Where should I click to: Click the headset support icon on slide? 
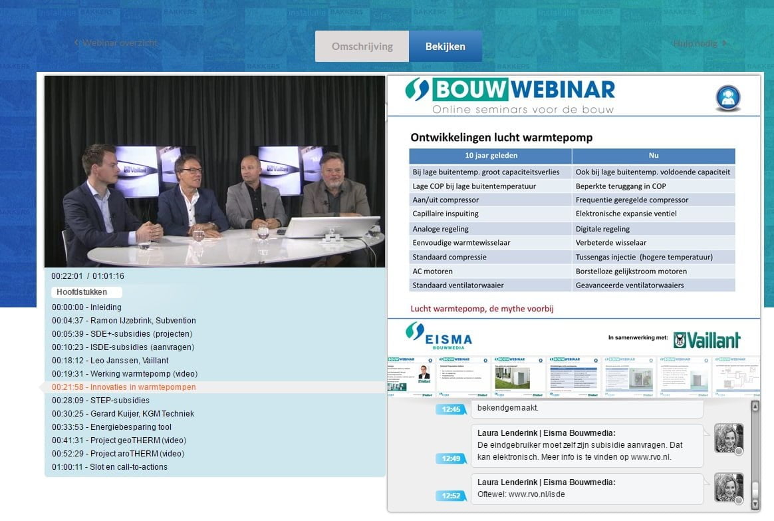coord(728,98)
